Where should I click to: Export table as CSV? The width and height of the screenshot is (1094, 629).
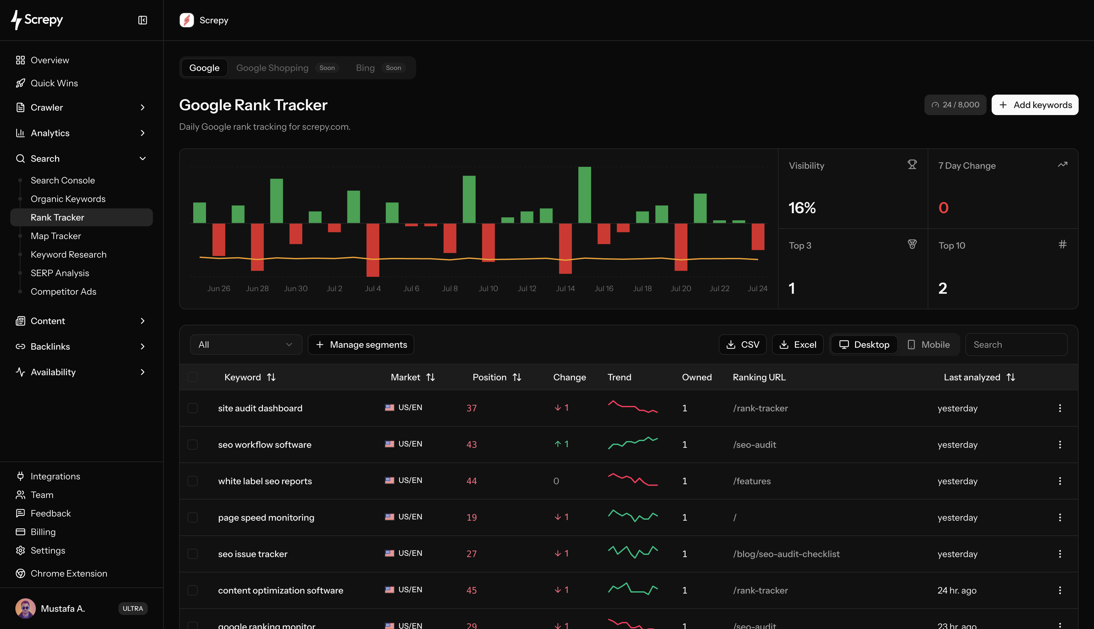[742, 345]
